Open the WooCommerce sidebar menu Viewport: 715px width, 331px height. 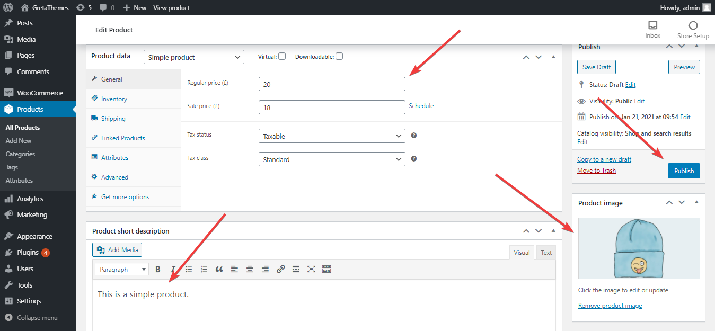coord(38,93)
